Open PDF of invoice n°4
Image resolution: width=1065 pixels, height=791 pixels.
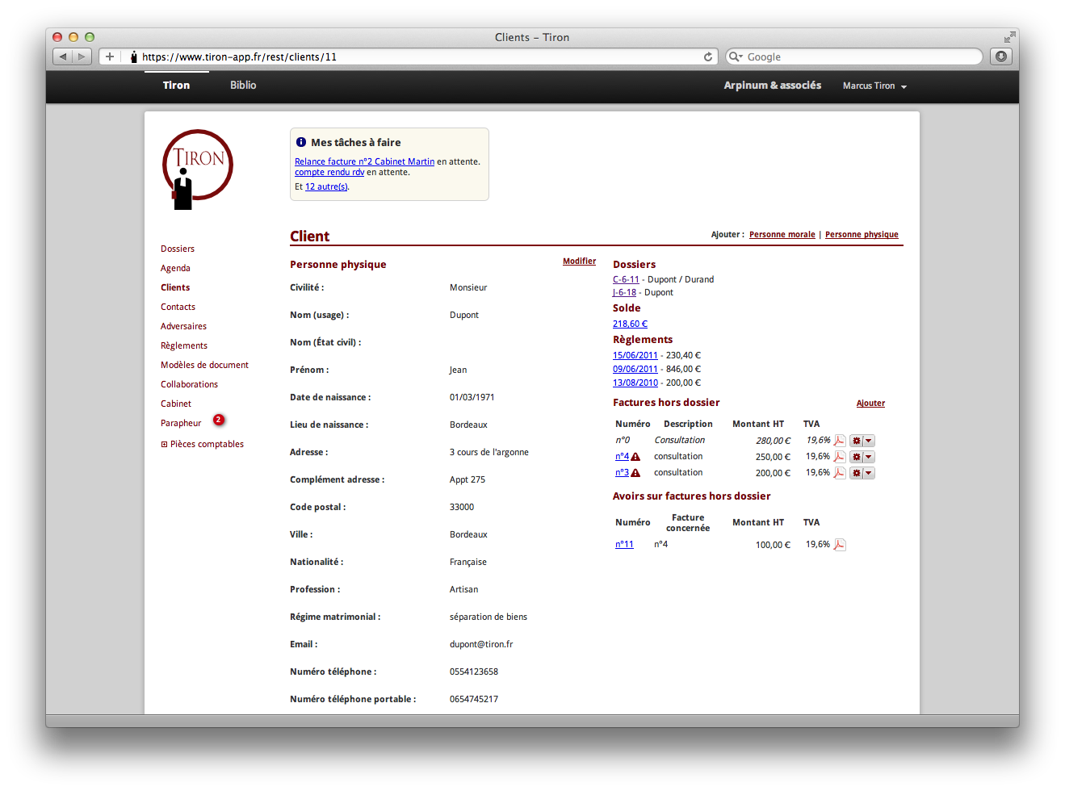coord(840,457)
